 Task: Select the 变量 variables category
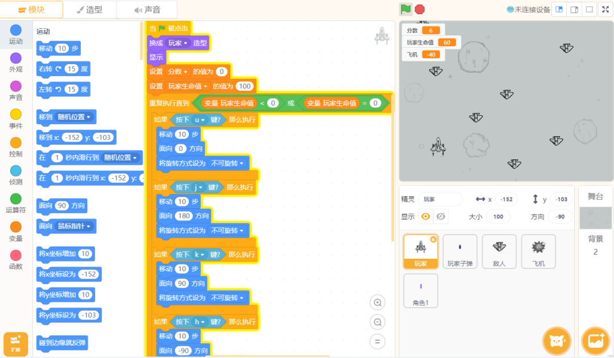pos(16,231)
